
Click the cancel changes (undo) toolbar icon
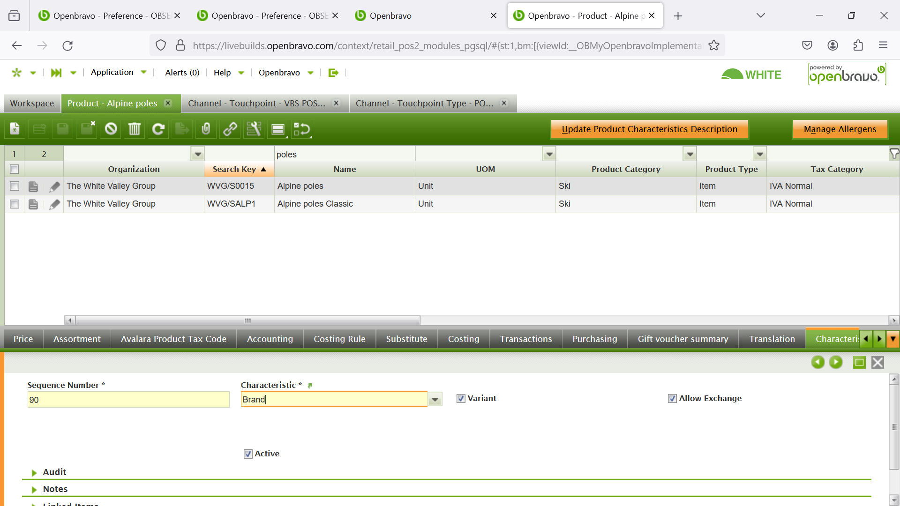click(x=111, y=129)
